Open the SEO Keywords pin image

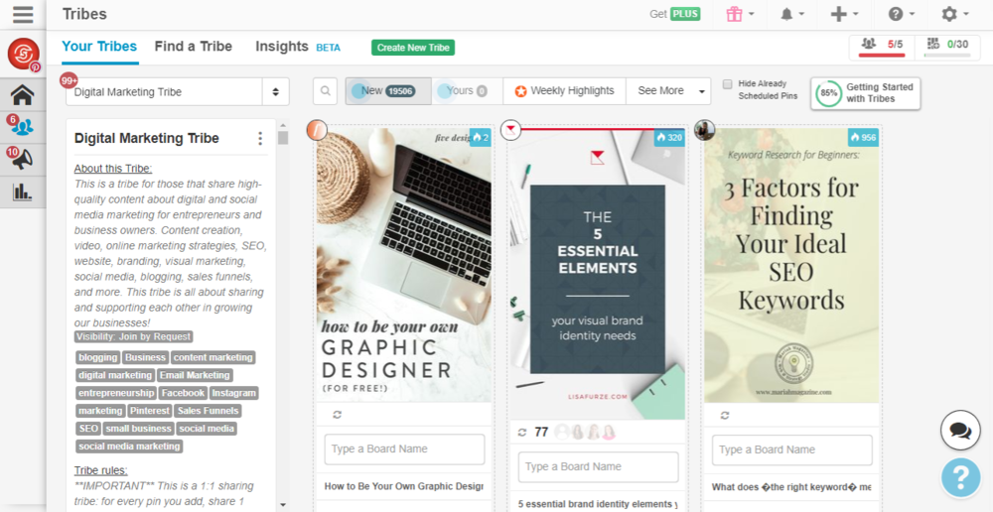point(791,265)
